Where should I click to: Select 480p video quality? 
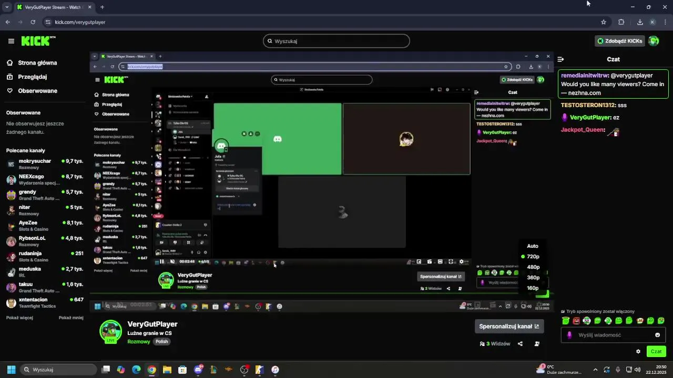pyautogui.click(x=533, y=267)
